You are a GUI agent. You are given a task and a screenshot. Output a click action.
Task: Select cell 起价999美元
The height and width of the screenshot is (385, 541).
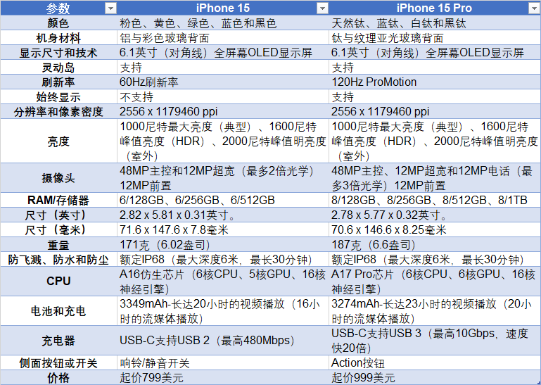tap(435, 377)
